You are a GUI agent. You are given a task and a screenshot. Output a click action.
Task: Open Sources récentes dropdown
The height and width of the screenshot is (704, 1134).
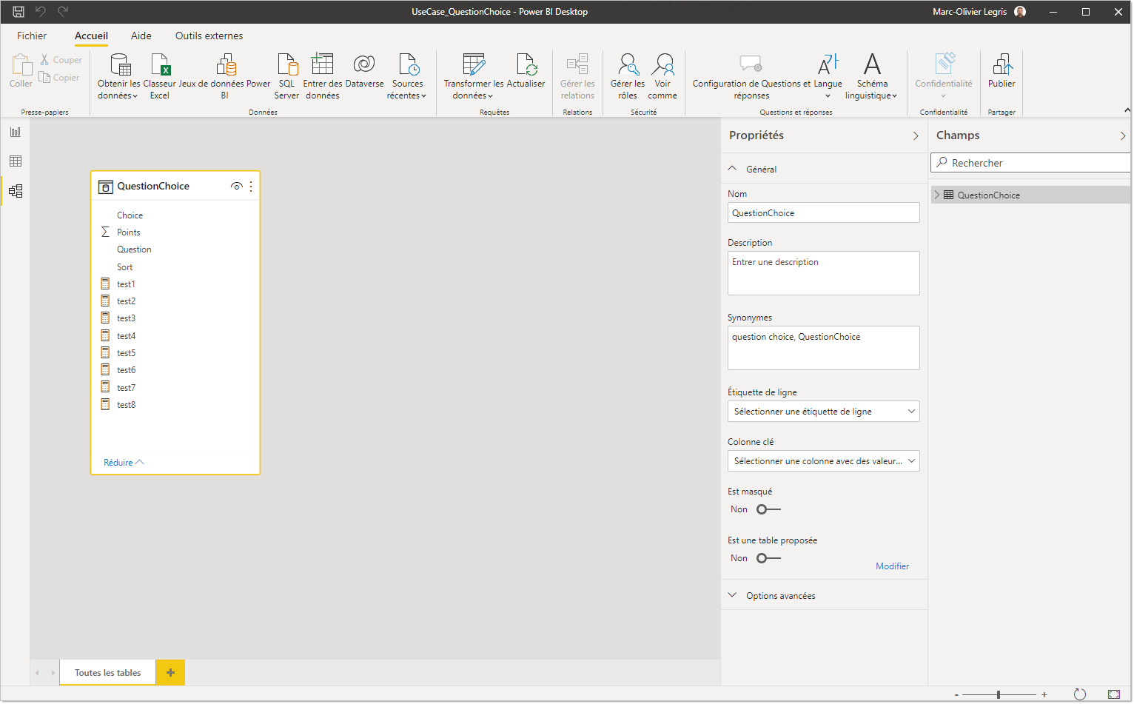click(x=407, y=76)
